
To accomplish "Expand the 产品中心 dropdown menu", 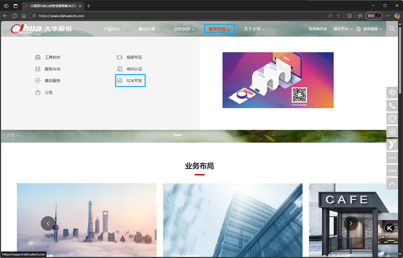I will pos(114,29).
